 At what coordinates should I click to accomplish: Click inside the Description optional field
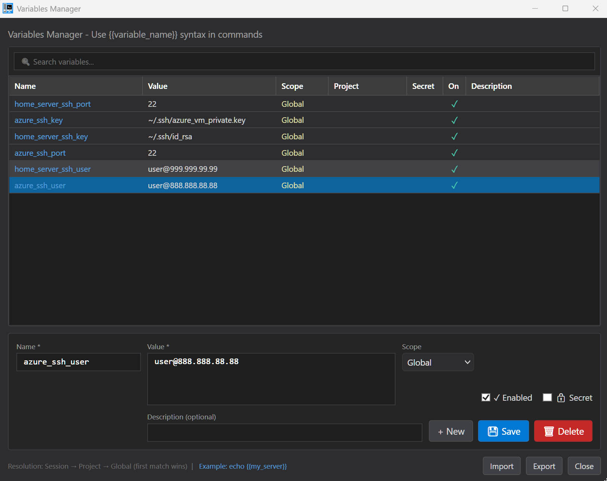284,432
